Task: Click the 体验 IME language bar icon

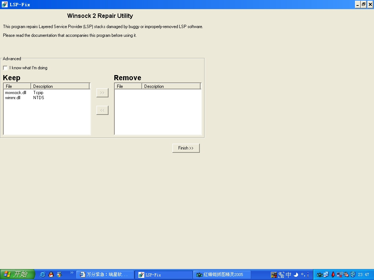Action: coord(281,275)
